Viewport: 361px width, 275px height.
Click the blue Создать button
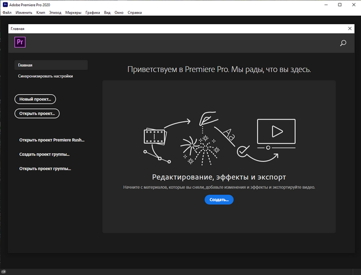tap(219, 199)
